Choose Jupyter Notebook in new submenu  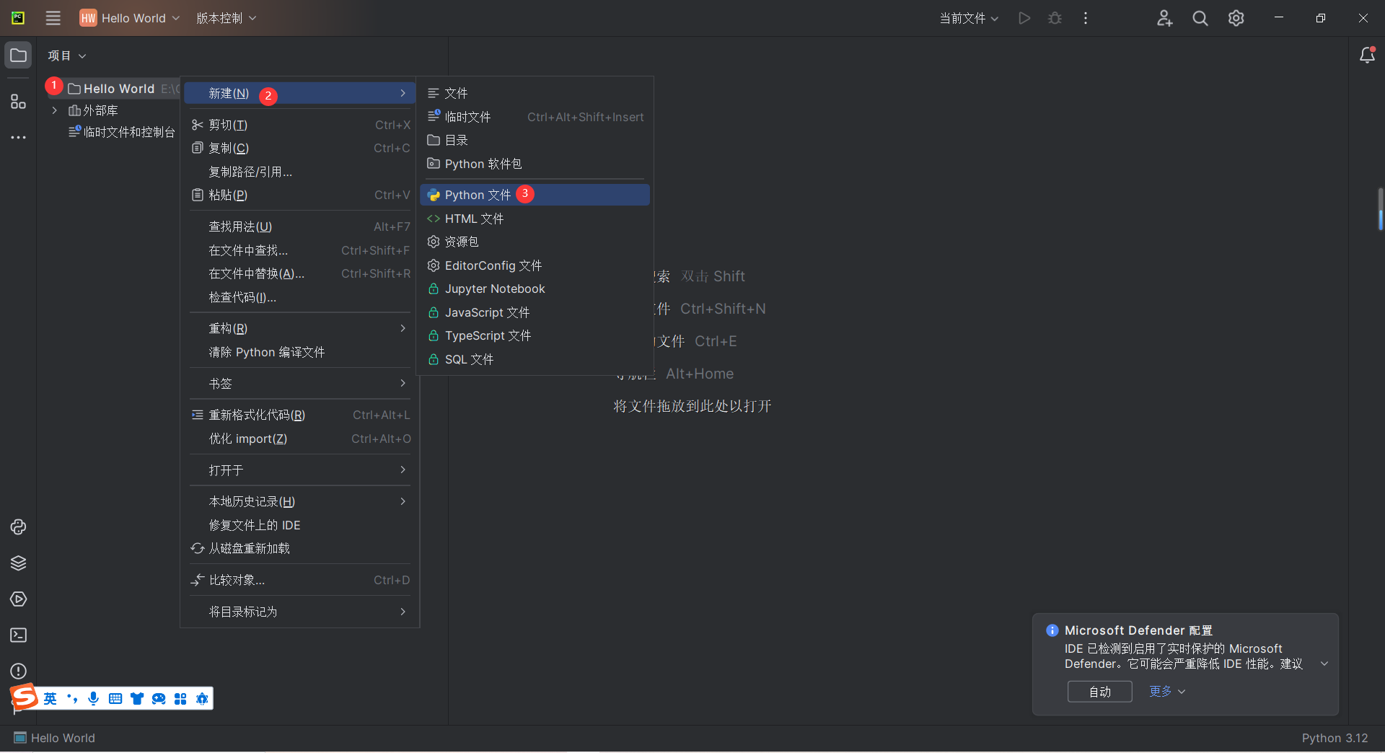point(535,289)
